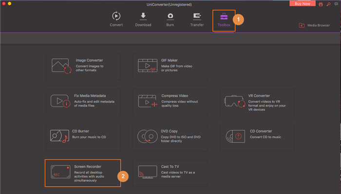341x194 pixels.
Task: Click 'Convert images to other formats' description
Action: (90, 68)
